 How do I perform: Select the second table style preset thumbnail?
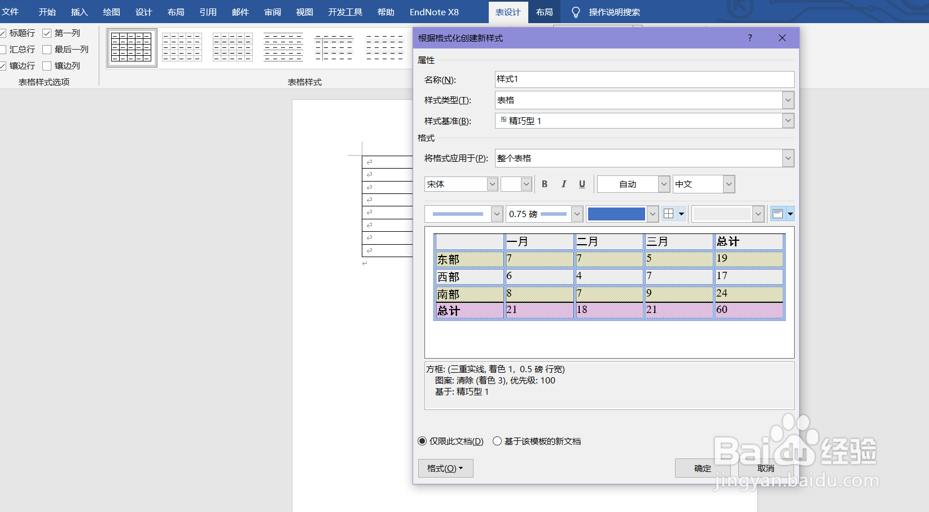click(182, 47)
